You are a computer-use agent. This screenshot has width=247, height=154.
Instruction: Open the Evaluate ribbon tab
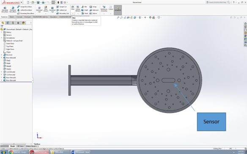coord(19,17)
